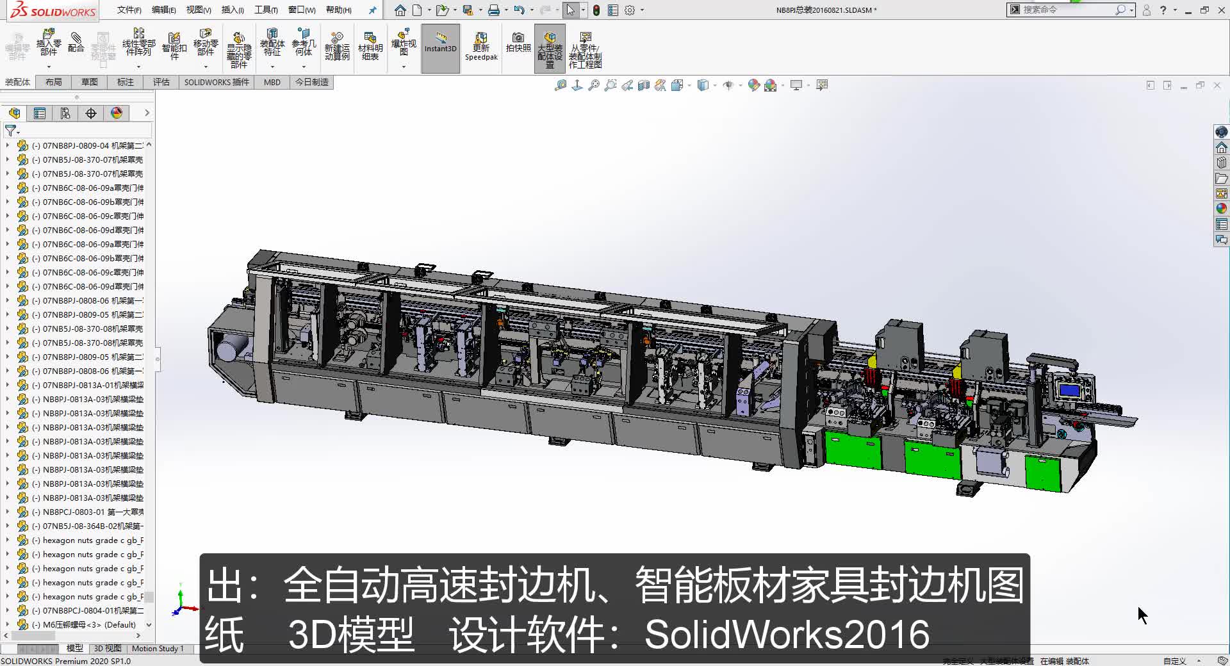1230x666 pixels.
Task: Click 自定义 in the status bar
Action: pyautogui.click(x=1175, y=661)
